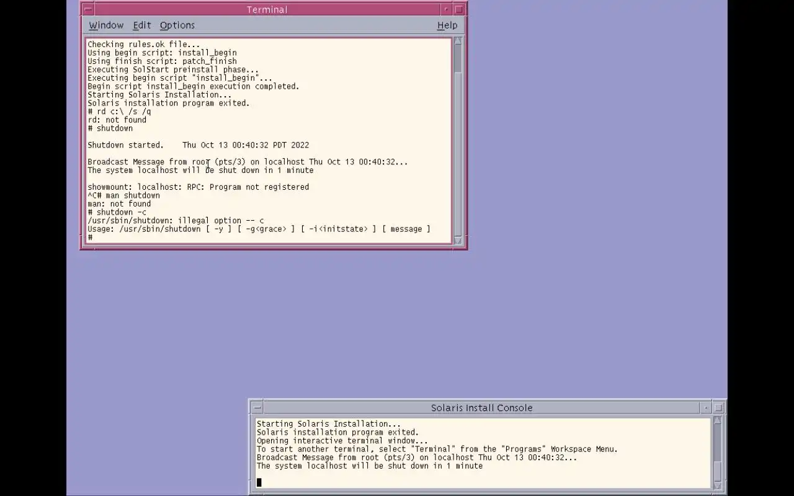Click the 'Usage: /usr/sbin/shutdown' line
The width and height of the screenshot is (794, 496).
coord(259,229)
